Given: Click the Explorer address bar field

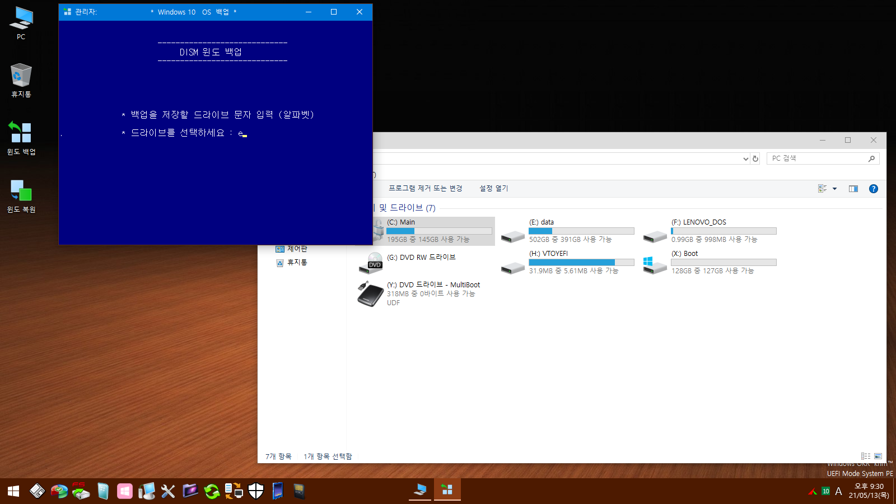Looking at the screenshot, I should pos(557,159).
